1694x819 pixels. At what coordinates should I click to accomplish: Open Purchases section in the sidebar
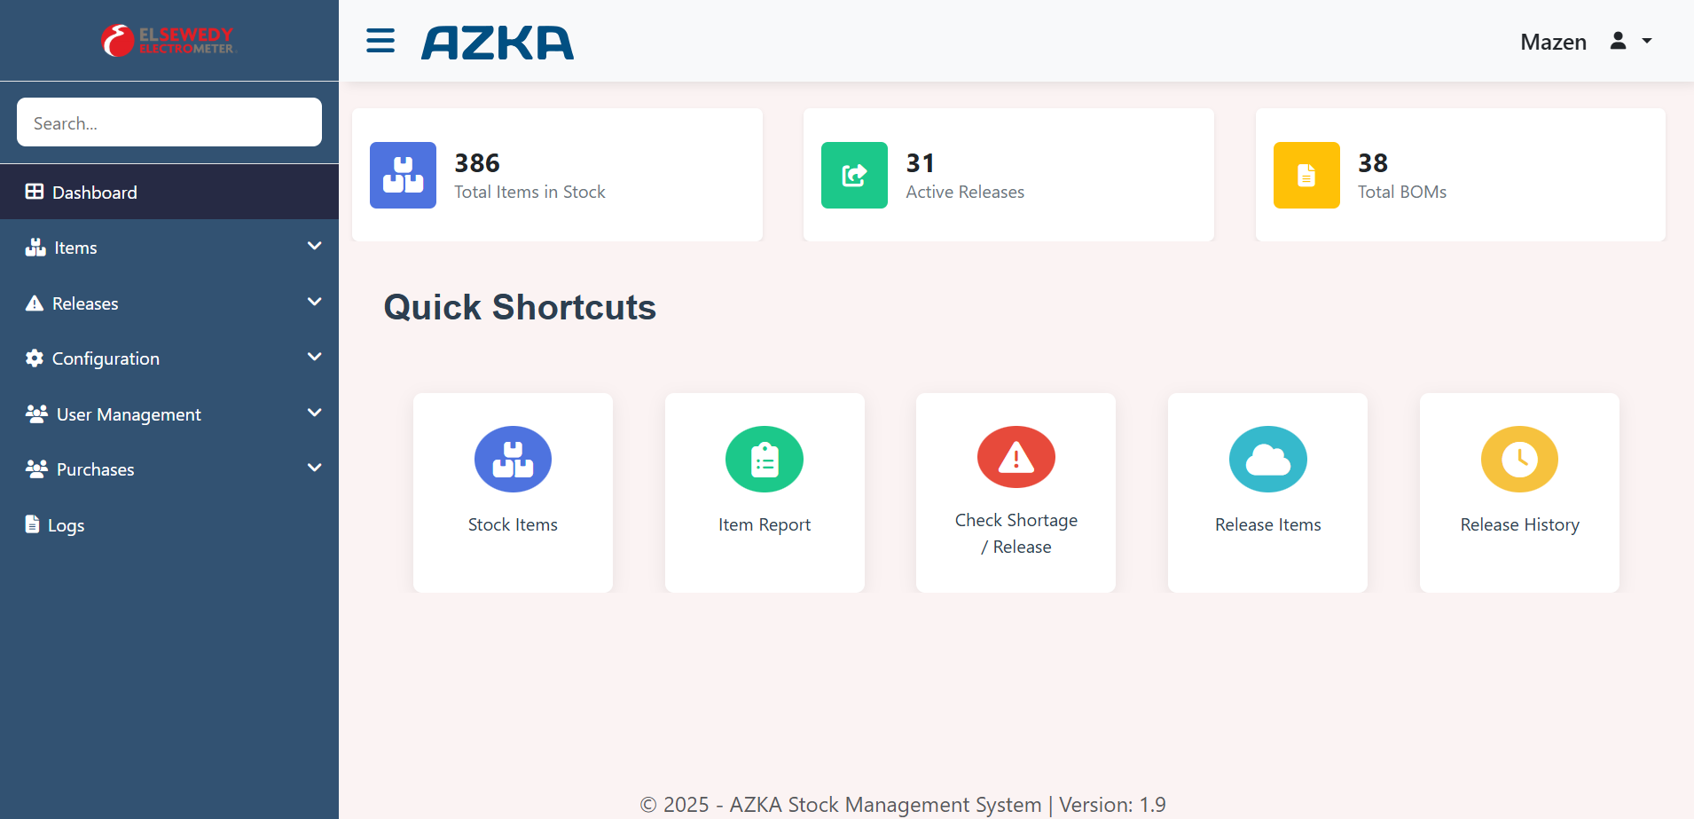coord(95,469)
